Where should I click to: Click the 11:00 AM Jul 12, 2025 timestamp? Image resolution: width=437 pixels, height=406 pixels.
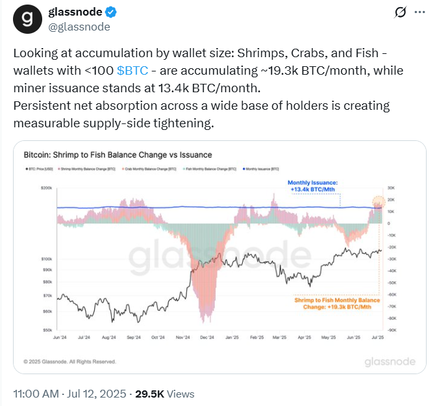[x=69, y=394]
